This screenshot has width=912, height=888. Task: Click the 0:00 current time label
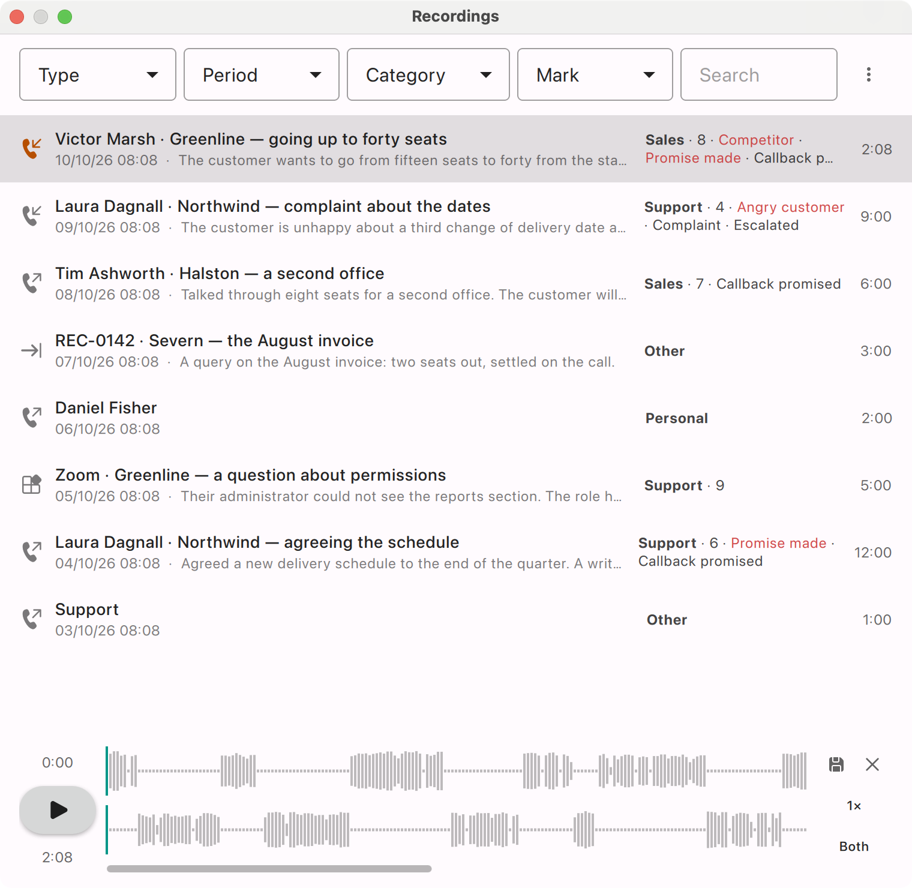coord(58,763)
